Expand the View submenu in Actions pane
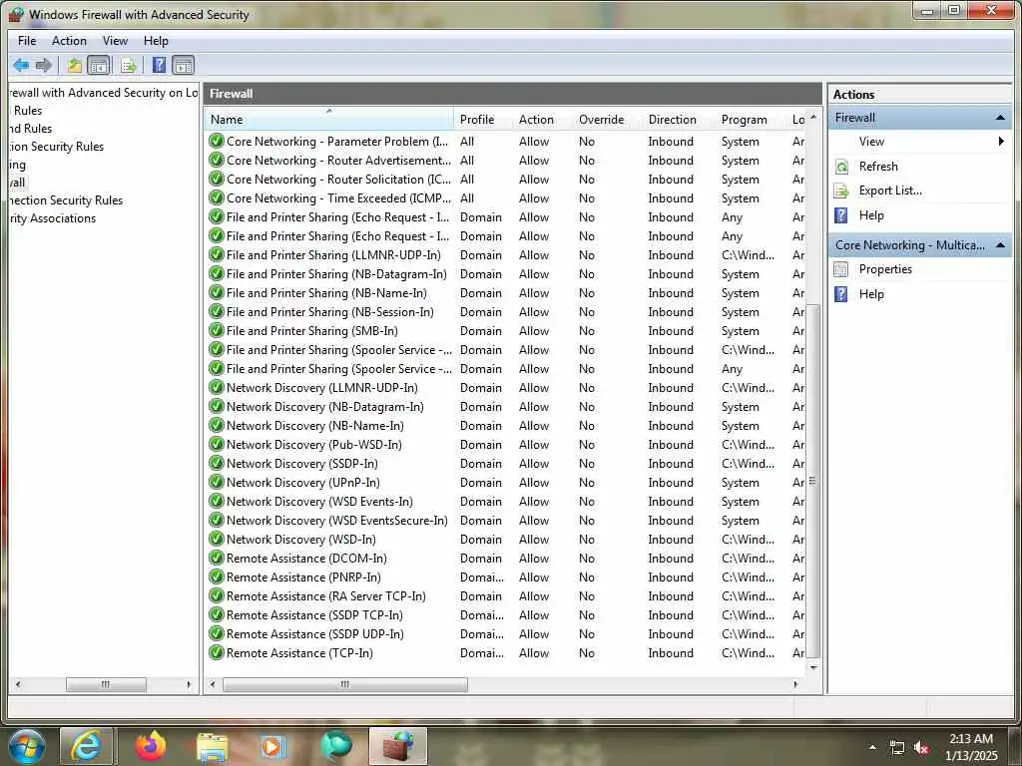The image size is (1022, 766). tap(1001, 142)
